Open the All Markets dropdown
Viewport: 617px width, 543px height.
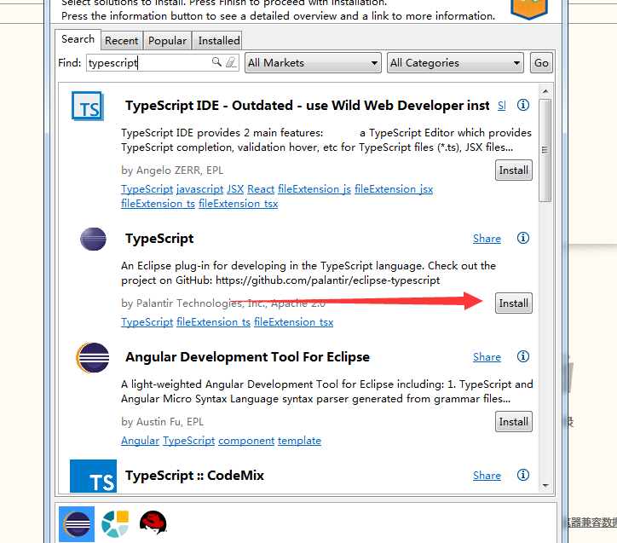coord(314,63)
